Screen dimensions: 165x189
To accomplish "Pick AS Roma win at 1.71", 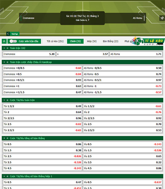I will pos(136,54).
